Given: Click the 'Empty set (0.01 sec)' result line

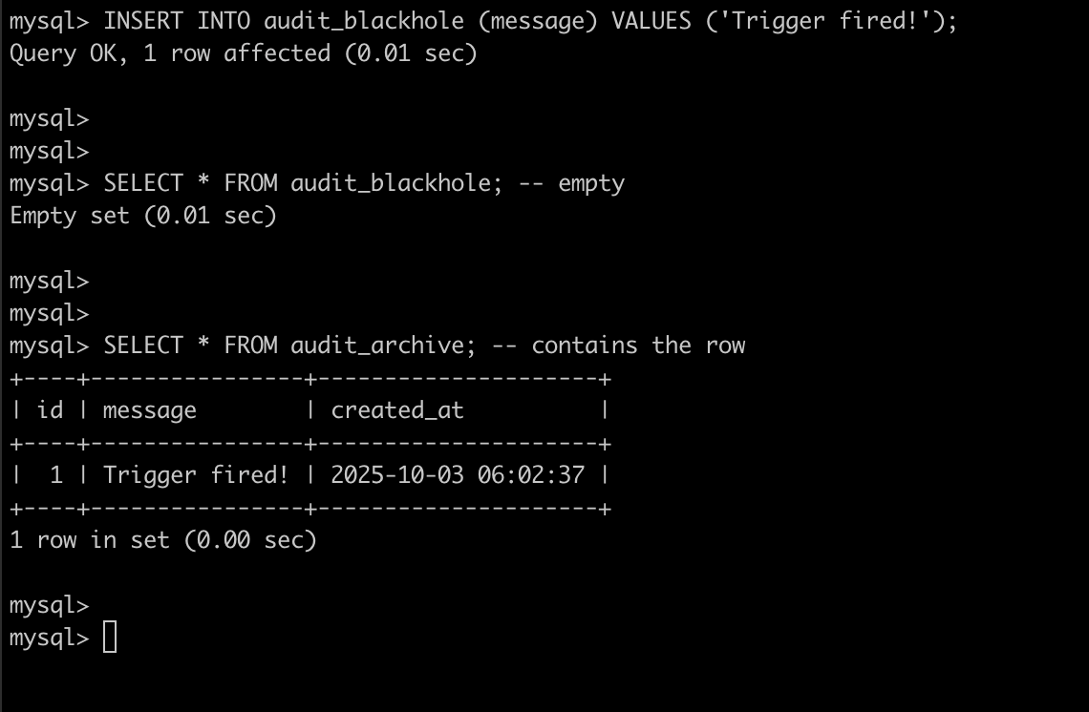Looking at the screenshot, I should pyautogui.click(x=142, y=216).
